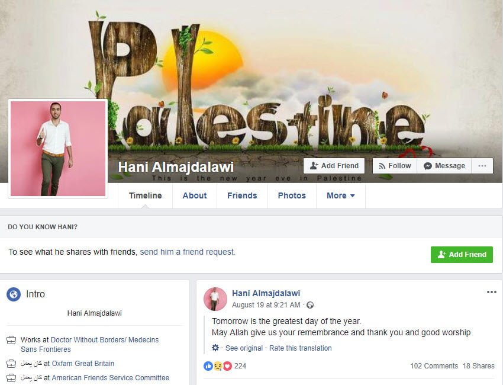Click the public audience globe icon
The height and width of the screenshot is (385, 503).
310,305
